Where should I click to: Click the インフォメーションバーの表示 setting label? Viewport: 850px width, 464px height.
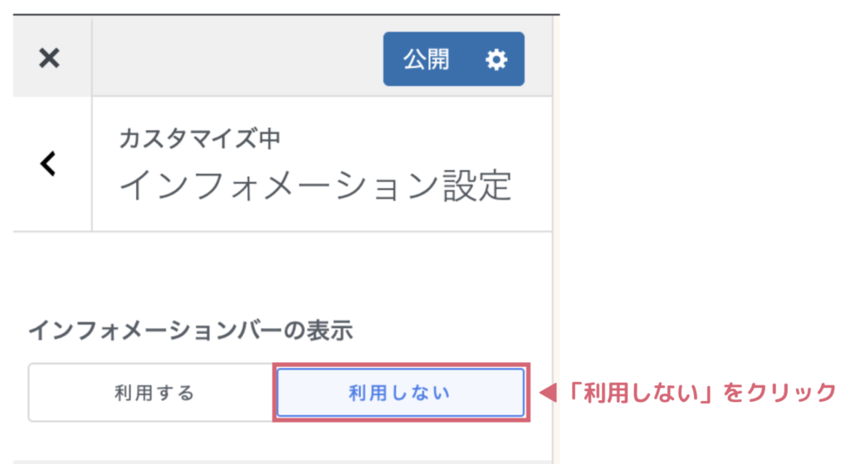(190, 331)
